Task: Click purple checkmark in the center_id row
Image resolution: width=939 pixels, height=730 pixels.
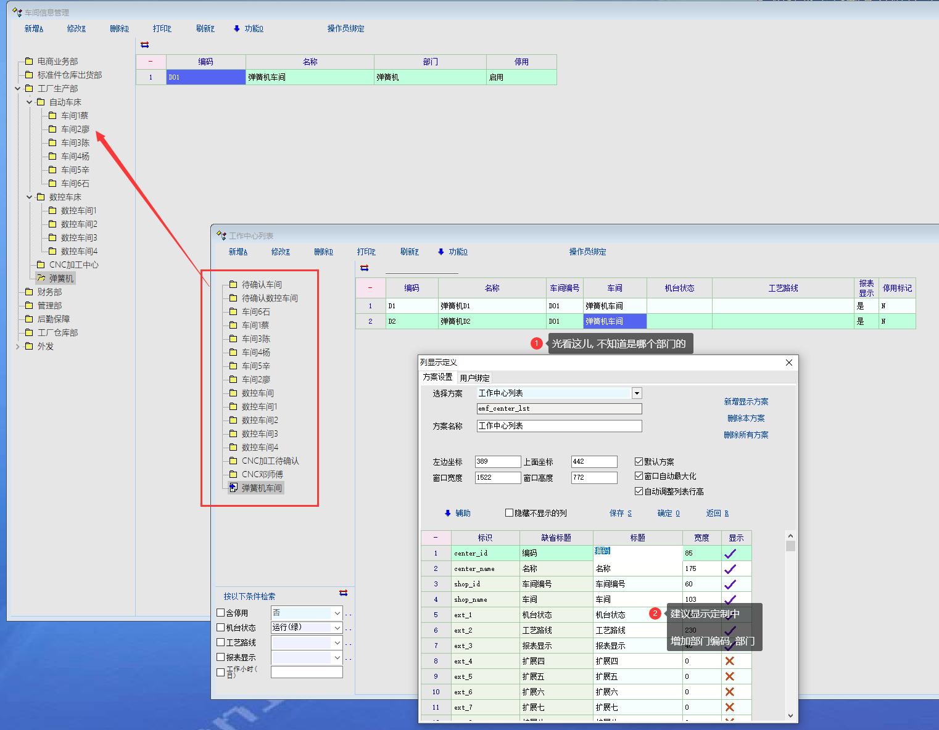Action: pos(730,554)
